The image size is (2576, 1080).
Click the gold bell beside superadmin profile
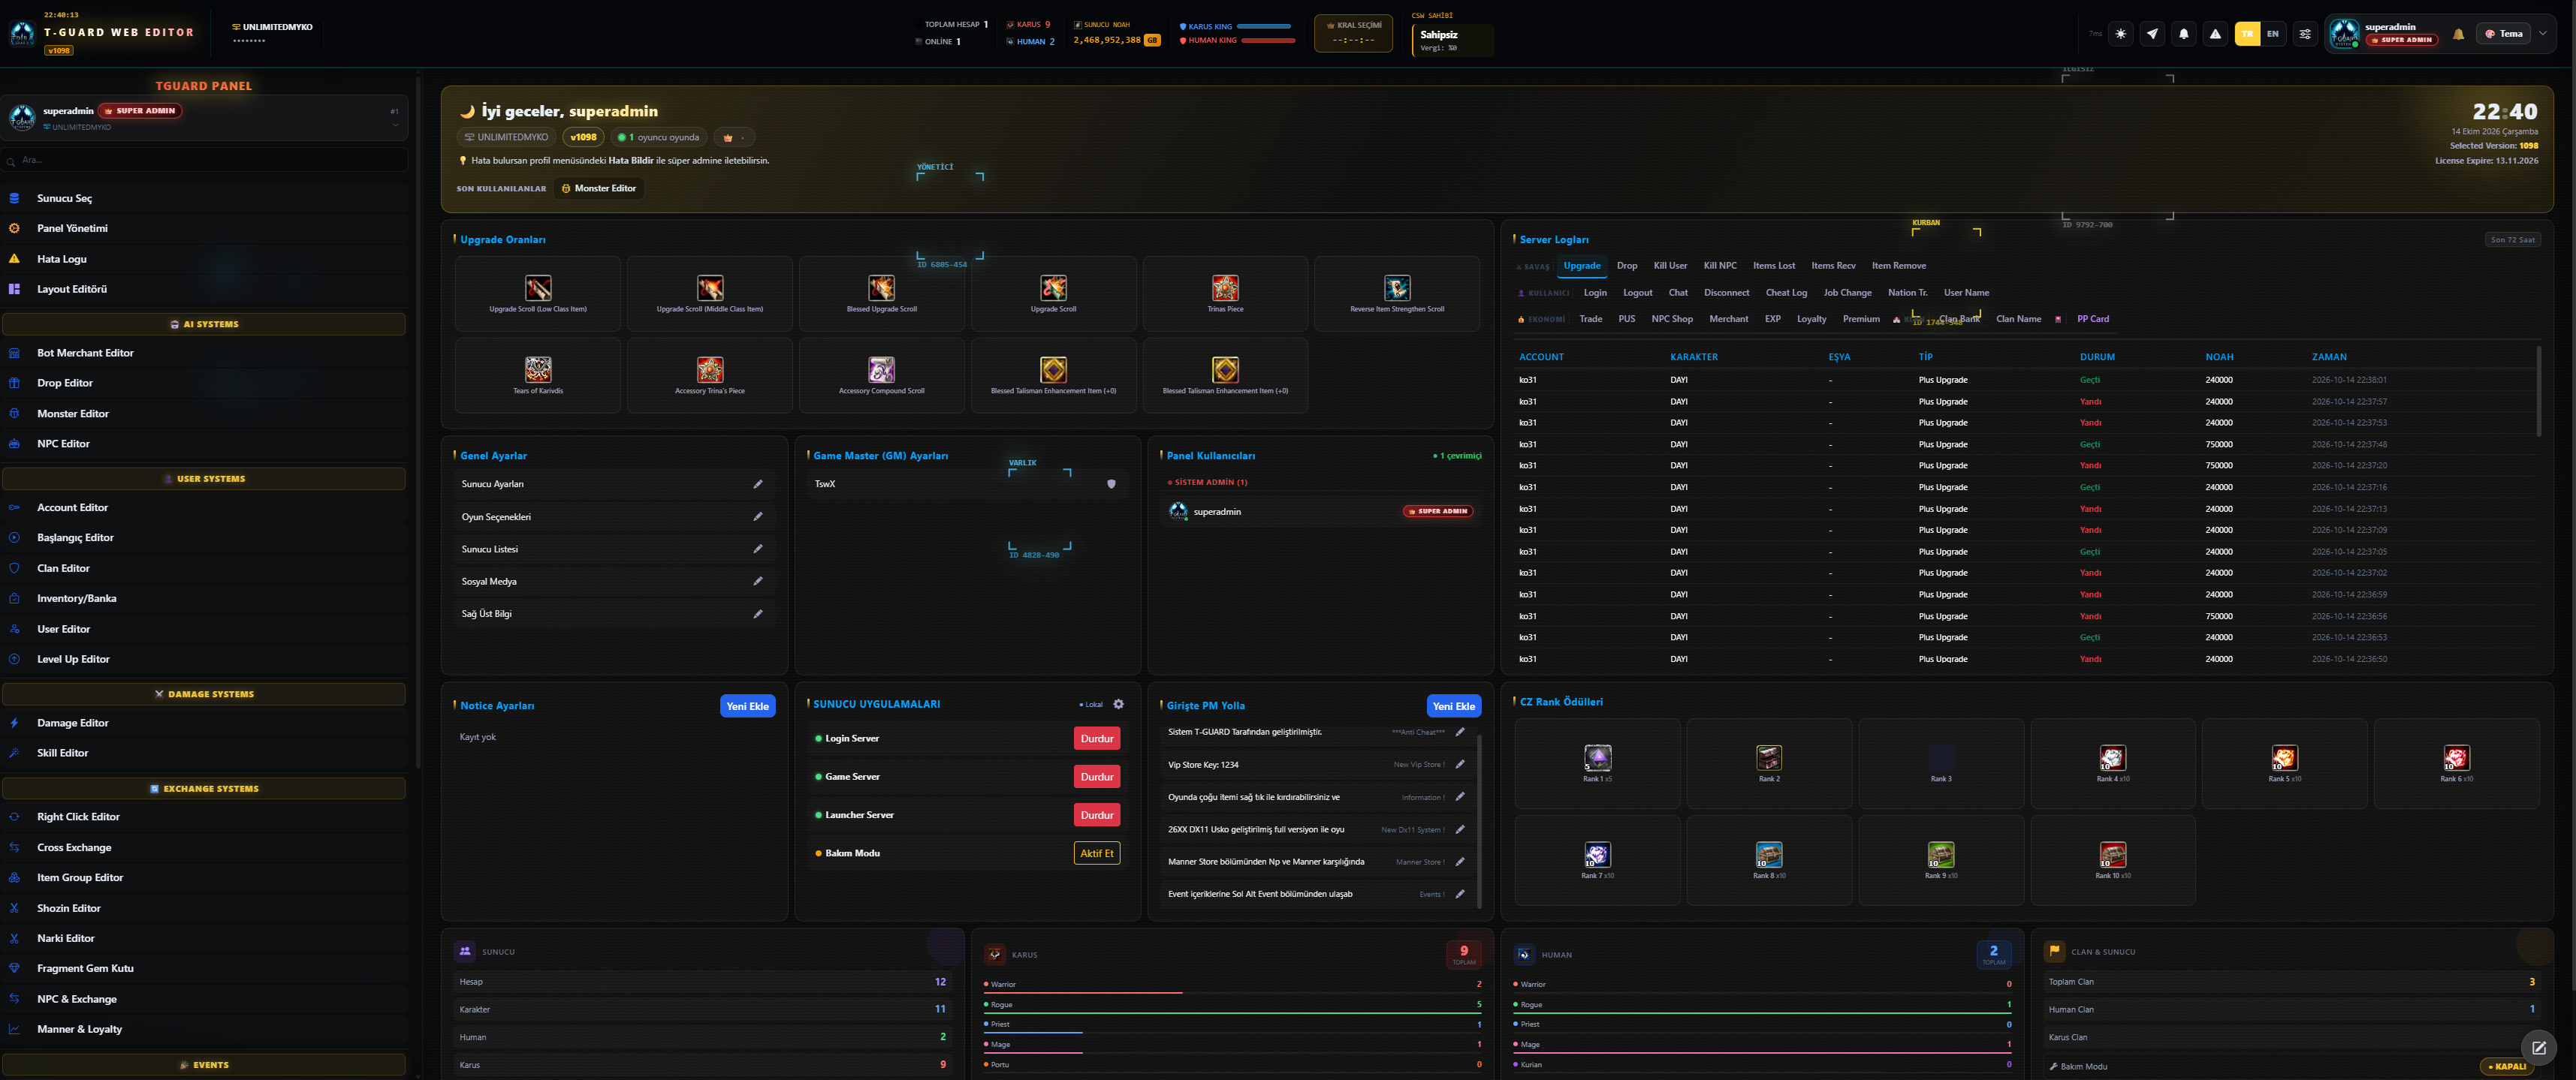click(2458, 34)
